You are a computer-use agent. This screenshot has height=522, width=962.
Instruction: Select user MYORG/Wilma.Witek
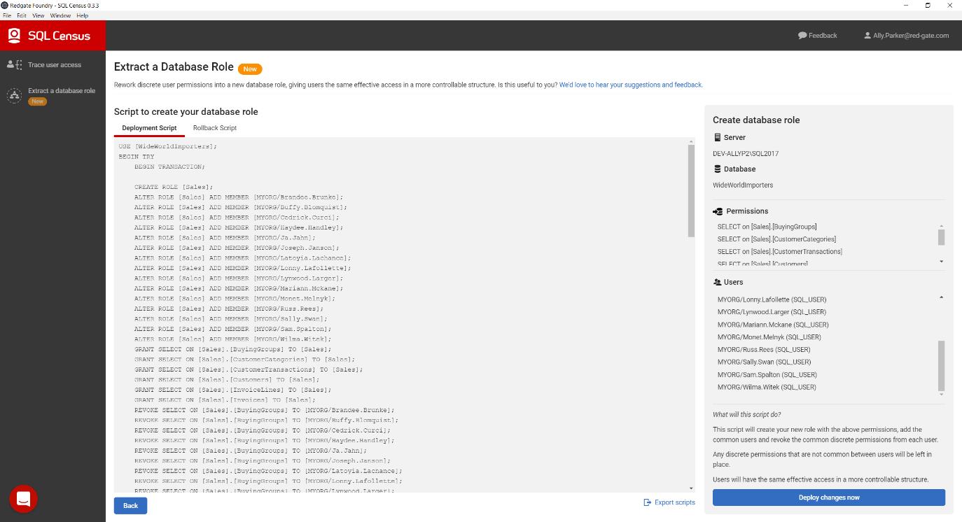click(x=767, y=387)
